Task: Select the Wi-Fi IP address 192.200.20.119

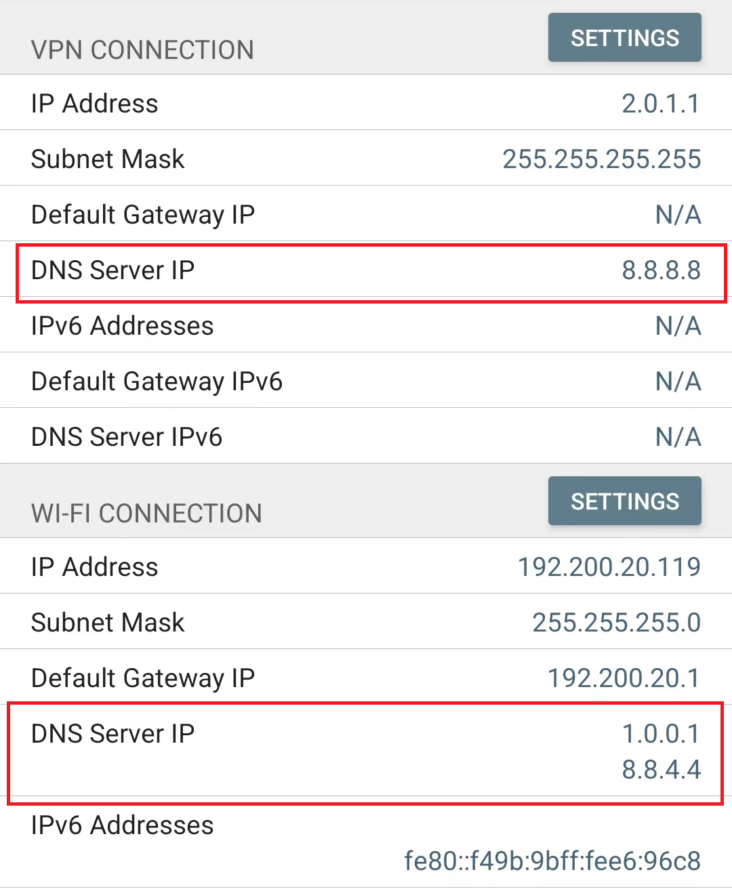Action: coord(609,567)
